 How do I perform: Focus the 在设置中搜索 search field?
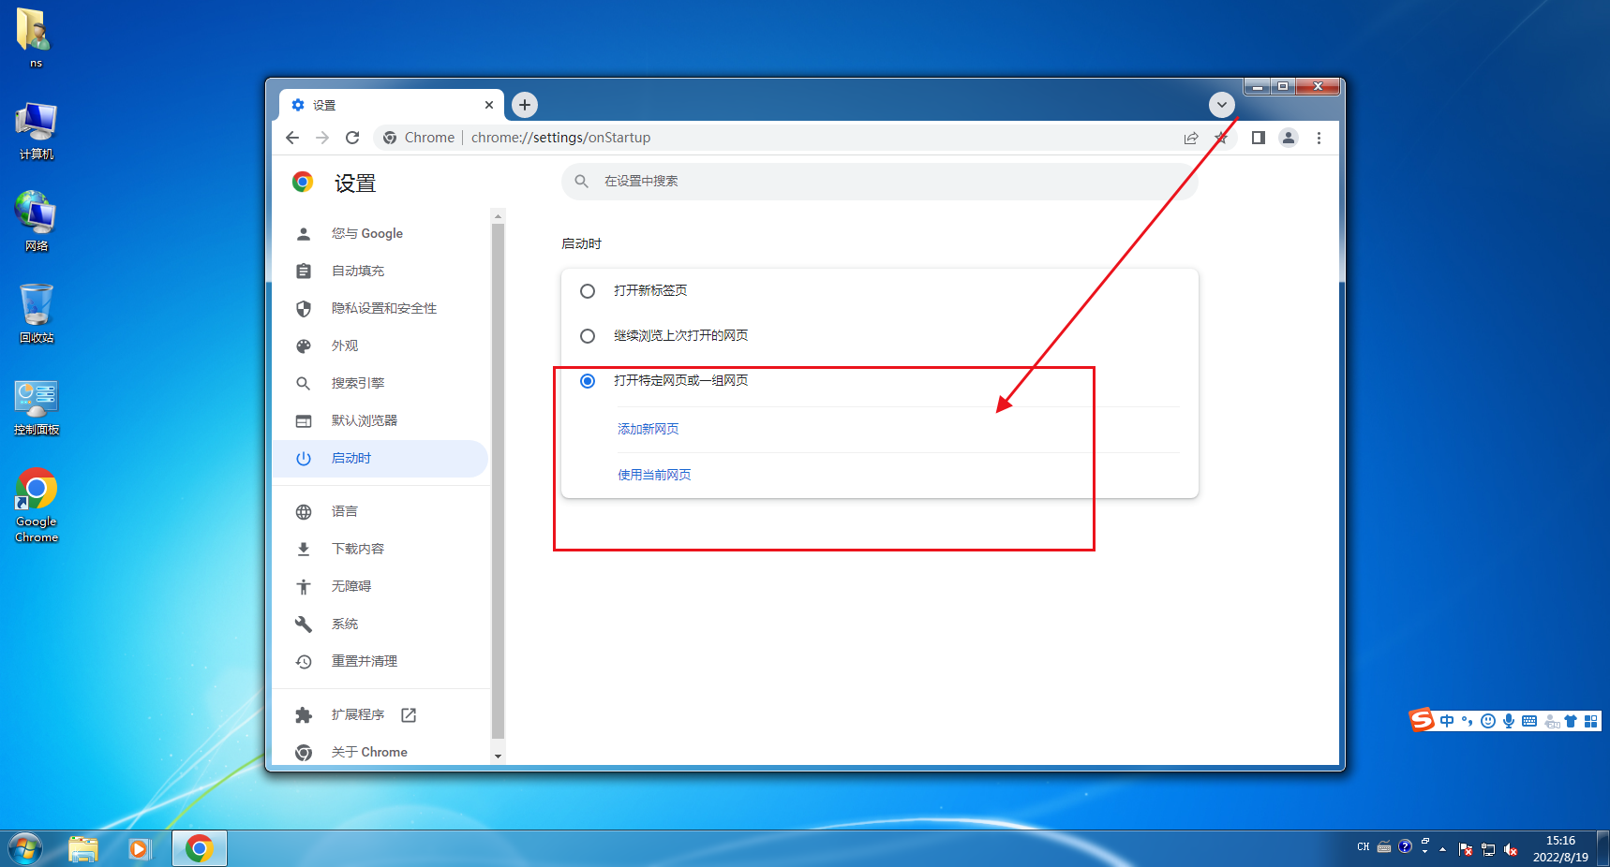point(880,182)
